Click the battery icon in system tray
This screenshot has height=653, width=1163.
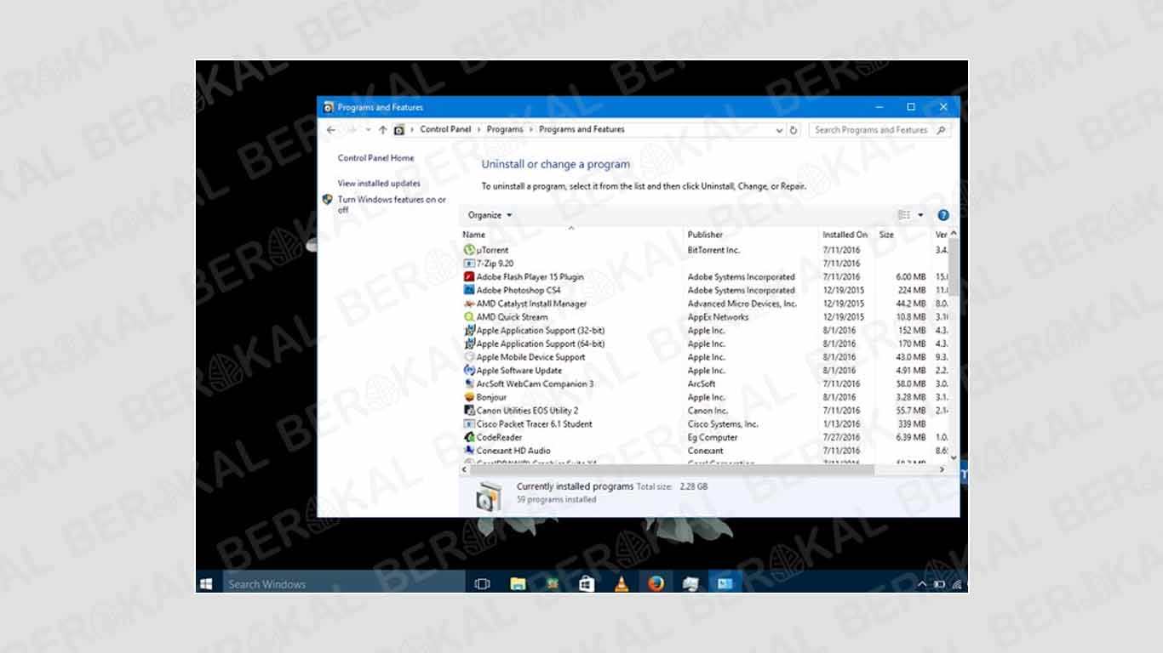tap(939, 584)
